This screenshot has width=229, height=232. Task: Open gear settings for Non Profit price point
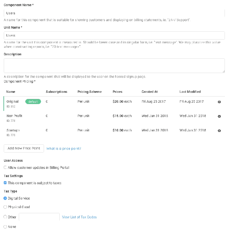pyautogui.click(x=219, y=116)
